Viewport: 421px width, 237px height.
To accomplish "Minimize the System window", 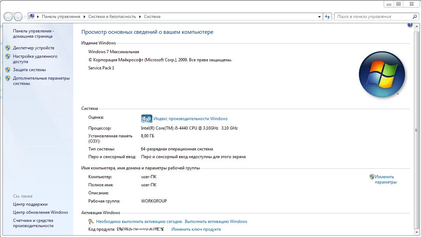I will point(389,4).
